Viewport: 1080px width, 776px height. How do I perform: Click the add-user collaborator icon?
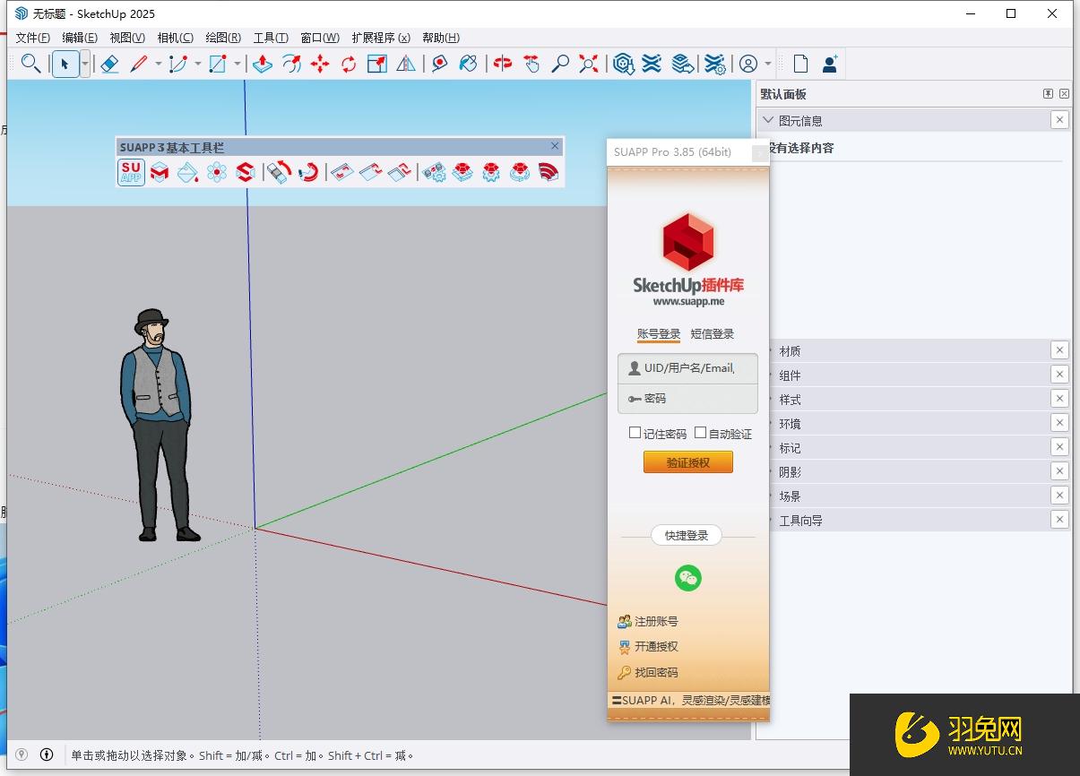tap(830, 64)
